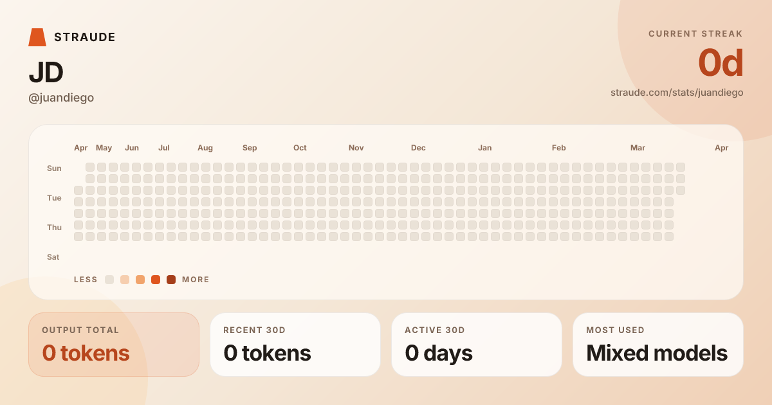Click the Current Streak label
This screenshot has height=405, width=772.
click(x=695, y=34)
